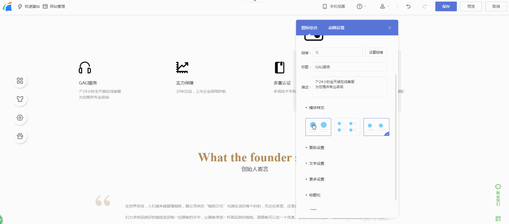The width and height of the screenshot is (509, 224).
Task: Select the headphones GALI服务 icon
Action: 85,67
